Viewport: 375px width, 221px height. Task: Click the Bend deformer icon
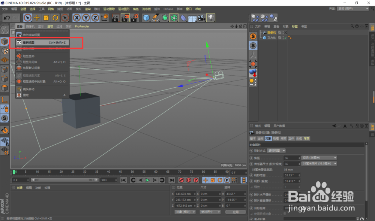pyautogui.click(x=183, y=18)
